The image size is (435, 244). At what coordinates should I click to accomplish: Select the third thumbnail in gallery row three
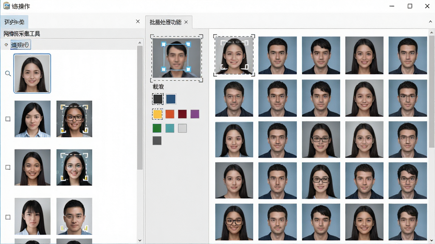[321, 139]
